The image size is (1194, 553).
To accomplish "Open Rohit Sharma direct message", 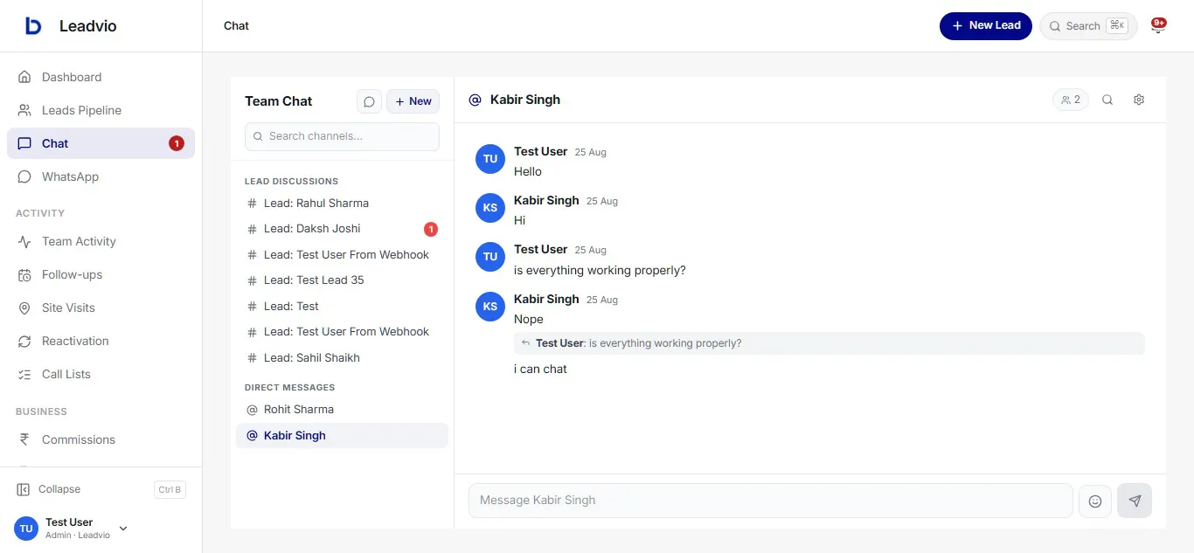I will click(x=342, y=410).
